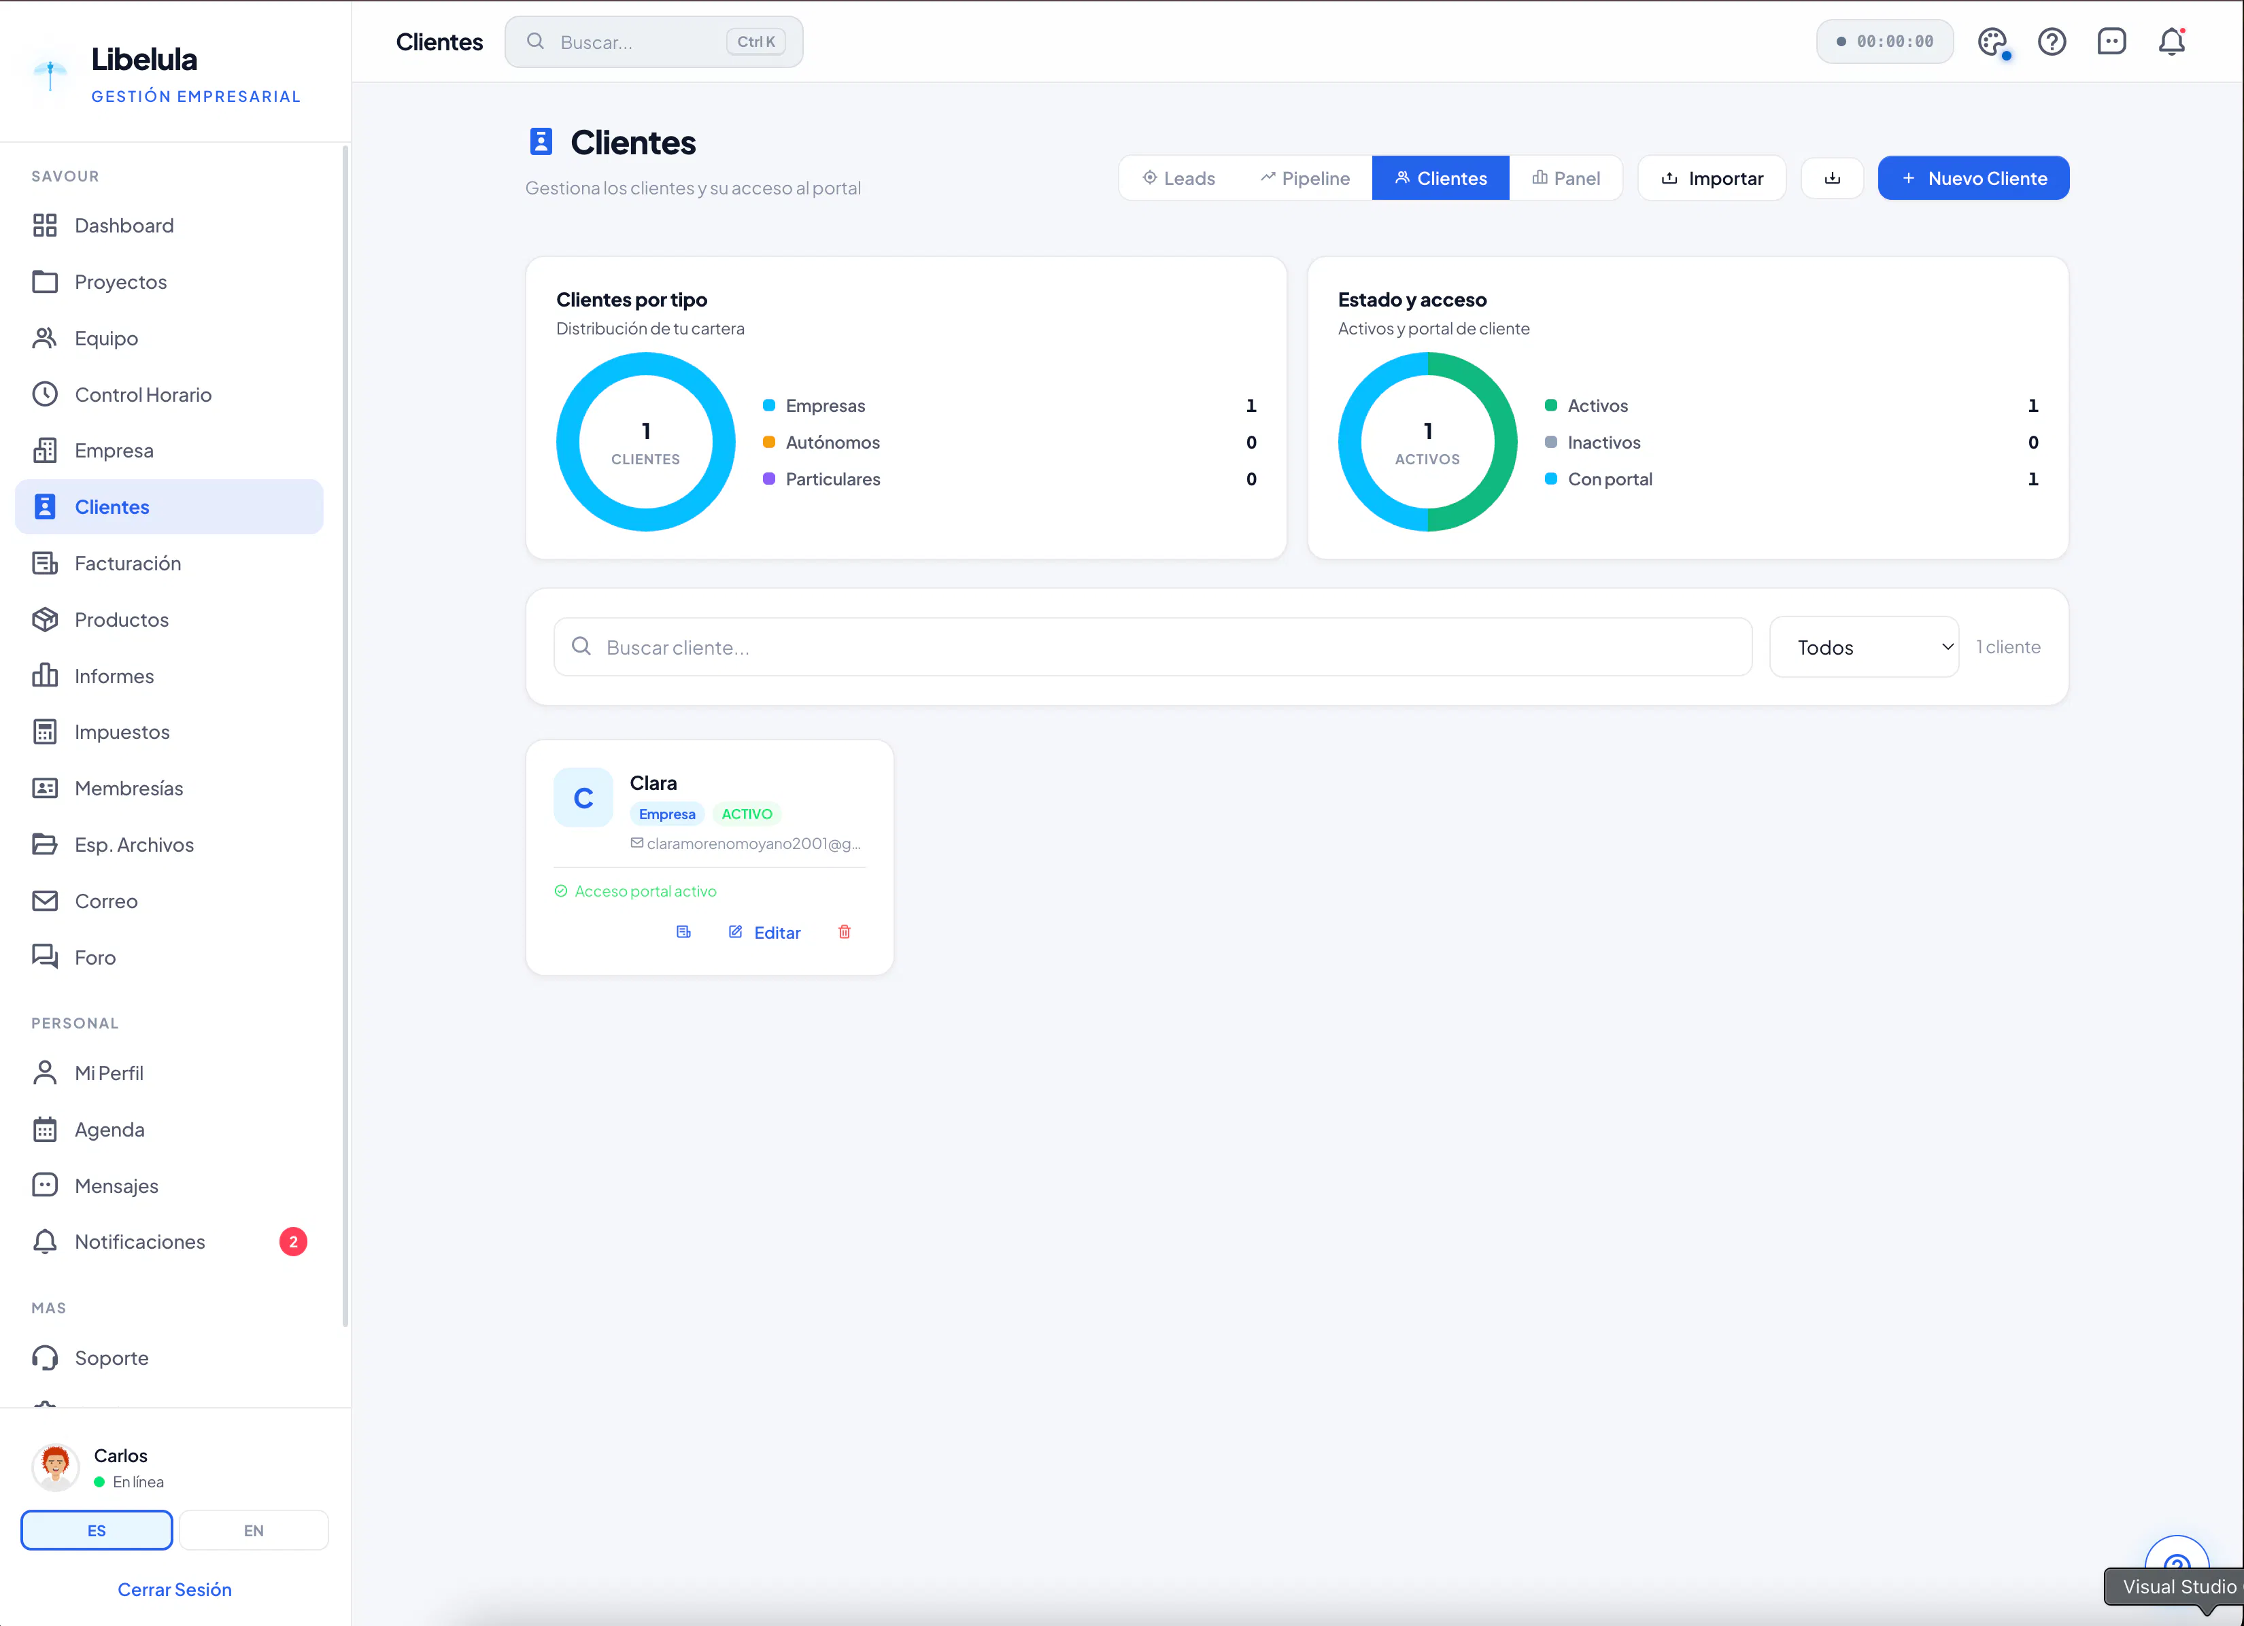
Task: Open Notificaciones with 2 badge
Action: click(169, 1241)
